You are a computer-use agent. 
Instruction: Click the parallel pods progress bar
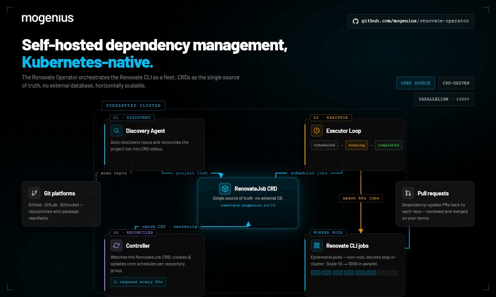click(x=355, y=273)
